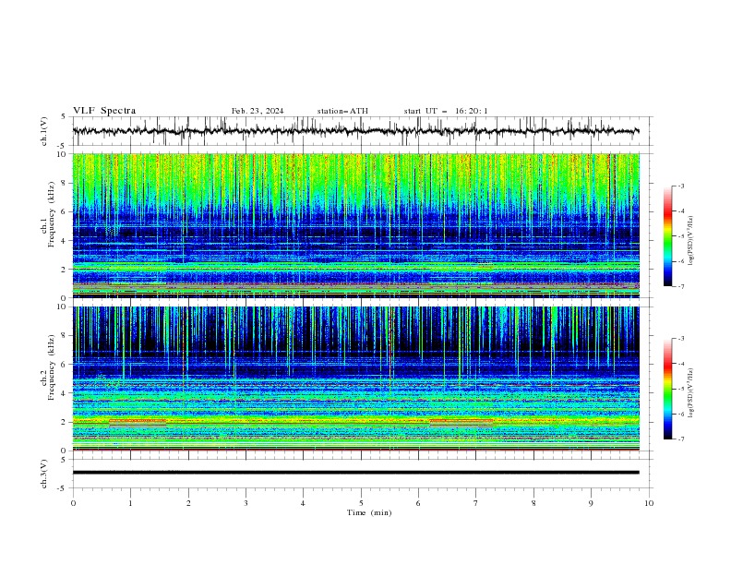
Task: Click the "-7" label on ch.1 colorbar
Action: coord(680,286)
